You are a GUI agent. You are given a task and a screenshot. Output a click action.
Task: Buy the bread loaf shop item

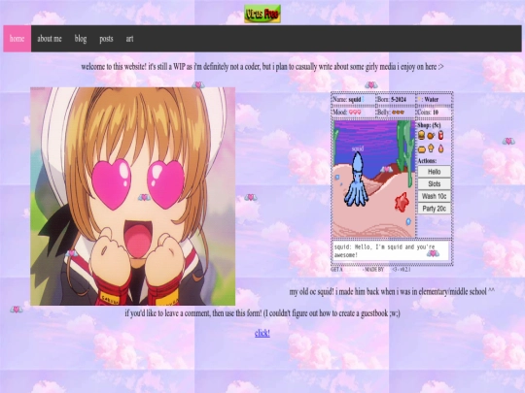pos(422,148)
